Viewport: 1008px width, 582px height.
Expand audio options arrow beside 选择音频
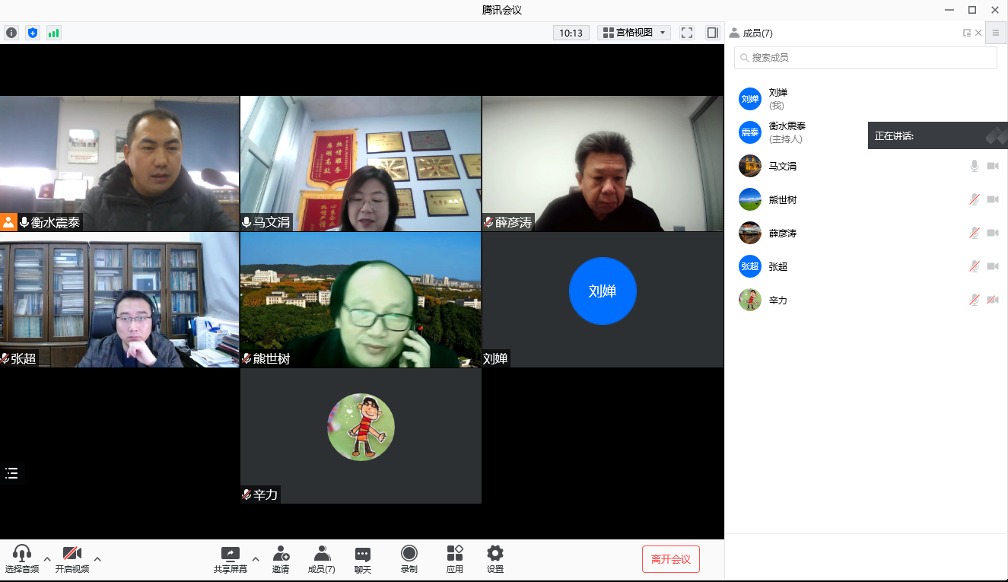pos(47,559)
